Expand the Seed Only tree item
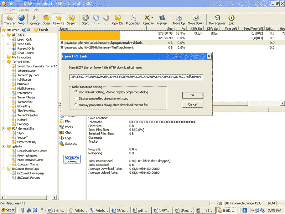 [x=9, y=44]
